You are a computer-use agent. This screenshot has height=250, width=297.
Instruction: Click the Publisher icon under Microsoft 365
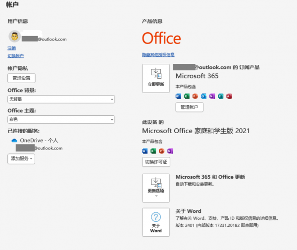pyautogui.click(x=220, y=96)
